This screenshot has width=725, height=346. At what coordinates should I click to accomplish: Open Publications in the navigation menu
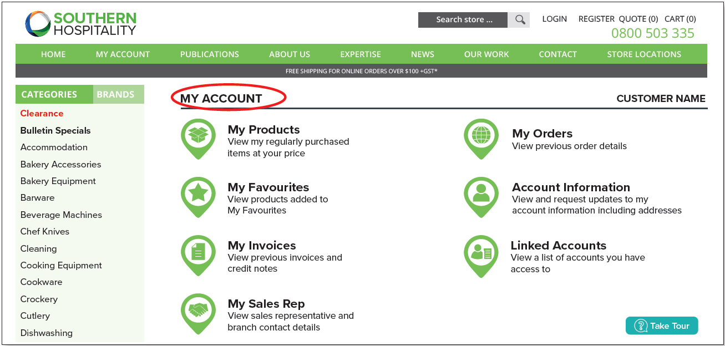[x=210, y=54]
